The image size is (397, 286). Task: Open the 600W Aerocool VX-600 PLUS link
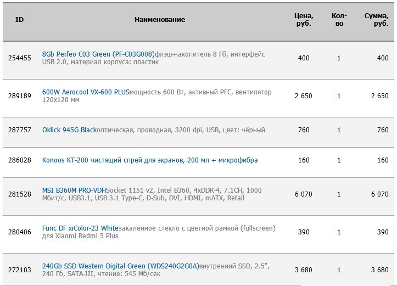pos(86,92)
